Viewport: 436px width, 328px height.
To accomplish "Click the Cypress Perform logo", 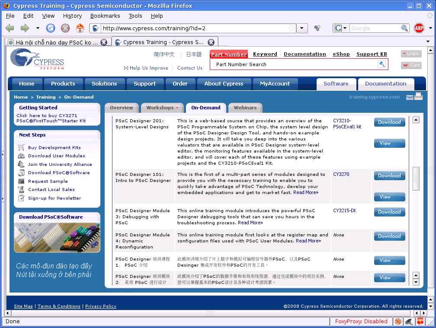I will point(37,59).
